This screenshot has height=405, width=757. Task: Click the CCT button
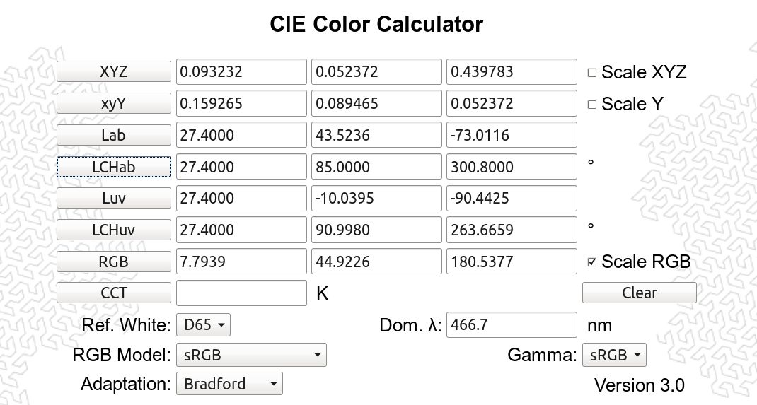(113, 293)
